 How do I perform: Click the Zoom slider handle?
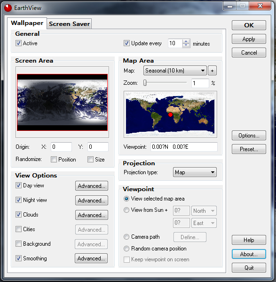click(x=145, y=83)
